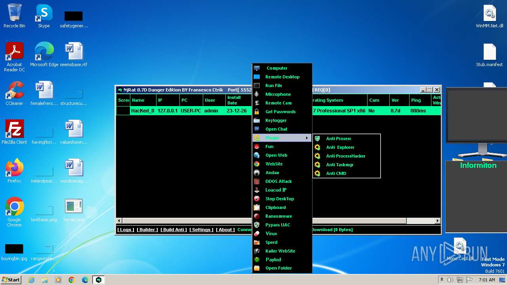
Task: Select the Andax menu entry
Action: tap(282, 173)
